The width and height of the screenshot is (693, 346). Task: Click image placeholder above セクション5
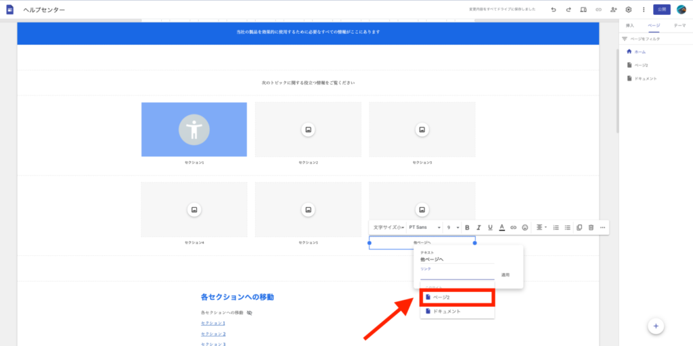pos(308,209)
